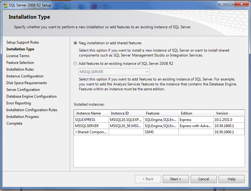Click the Help button
Screen dimensions: 251x191
pos(231,179)
